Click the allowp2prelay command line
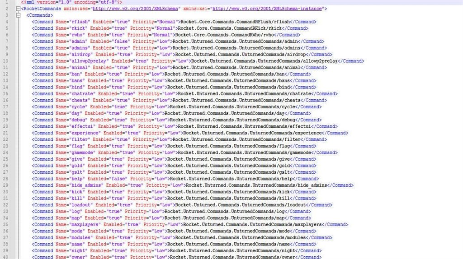The width and height of the screenshot is (463, 259). (x=198, y=61)
